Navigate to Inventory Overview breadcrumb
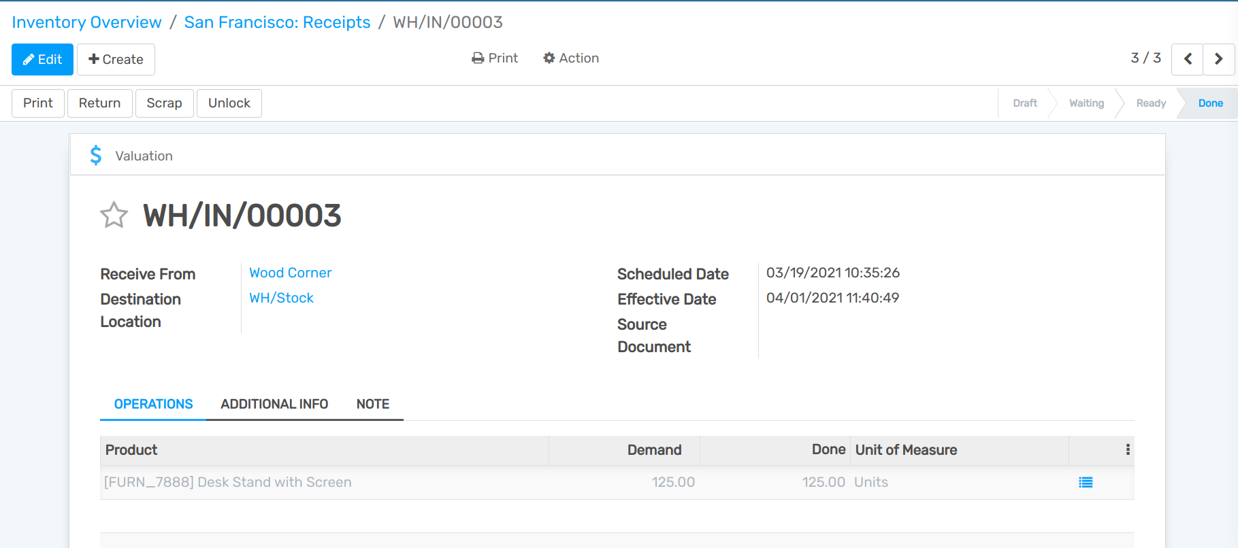The width and height of the screenshot is (1238, 548). click(x=86, y=22)
